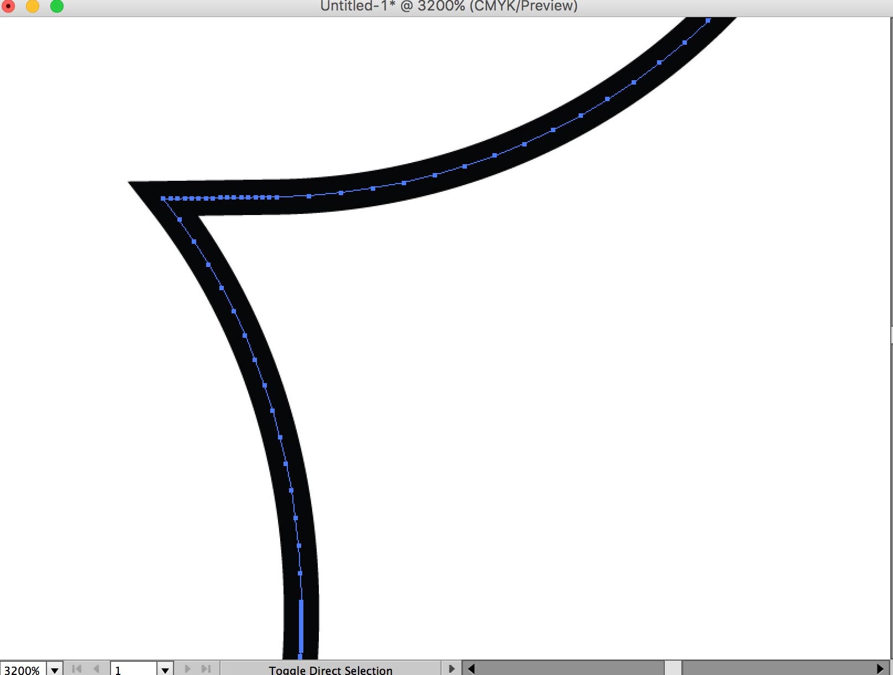
Task: Click the 3200% zoom level field
Action: click(x=23, y=669)
